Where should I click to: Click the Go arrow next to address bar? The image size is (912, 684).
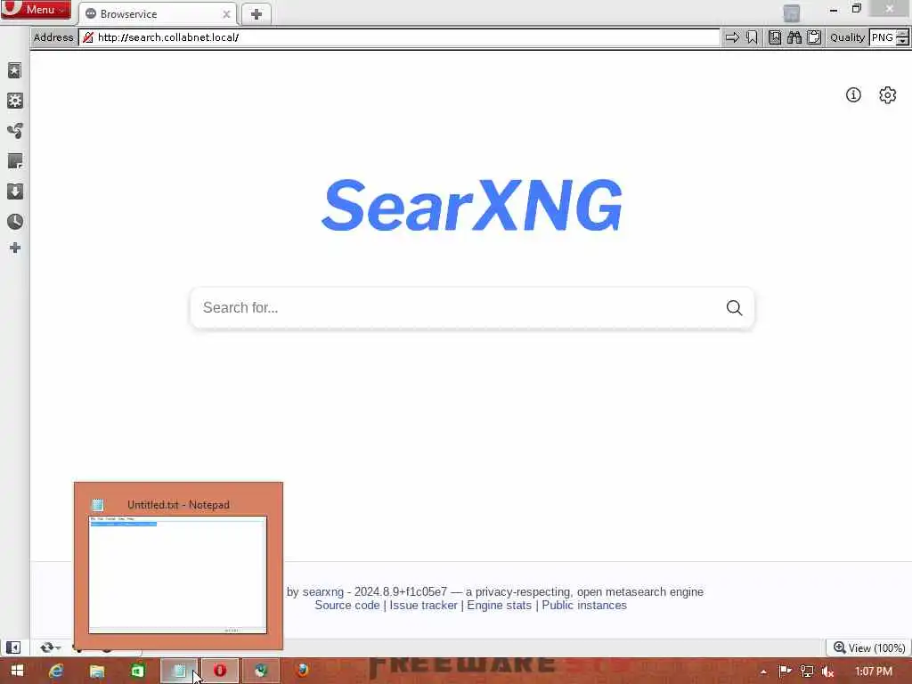click(732, 37)
